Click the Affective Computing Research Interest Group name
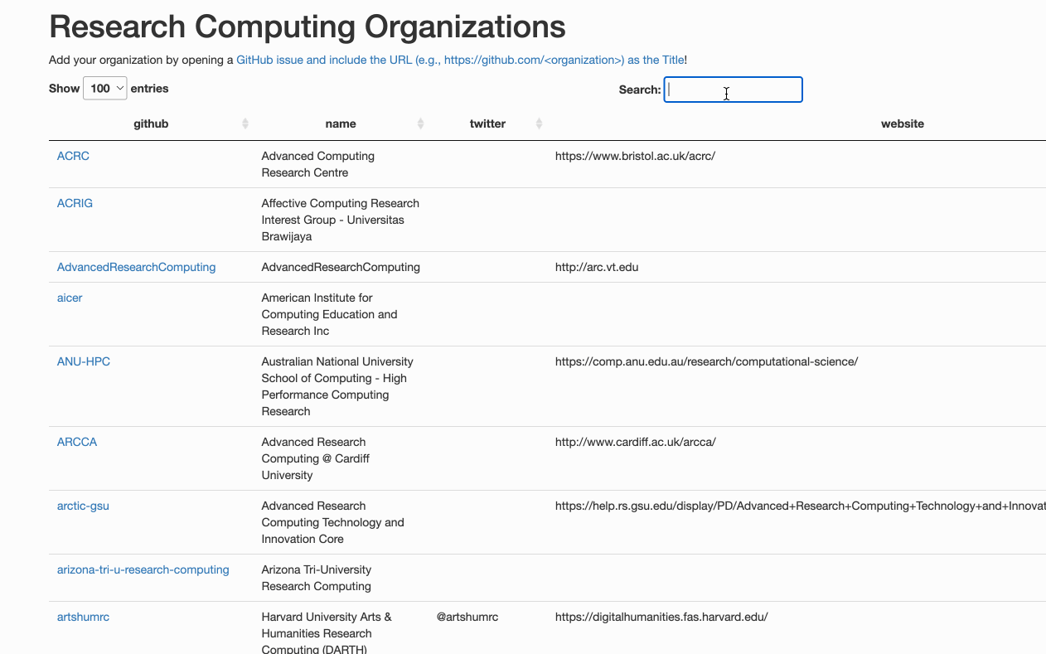 click(341, 220)
